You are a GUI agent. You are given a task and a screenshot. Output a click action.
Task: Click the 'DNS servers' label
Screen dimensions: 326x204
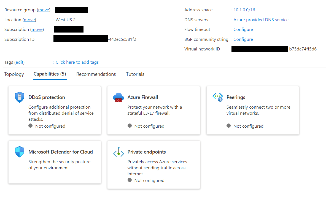coord(196,20)
